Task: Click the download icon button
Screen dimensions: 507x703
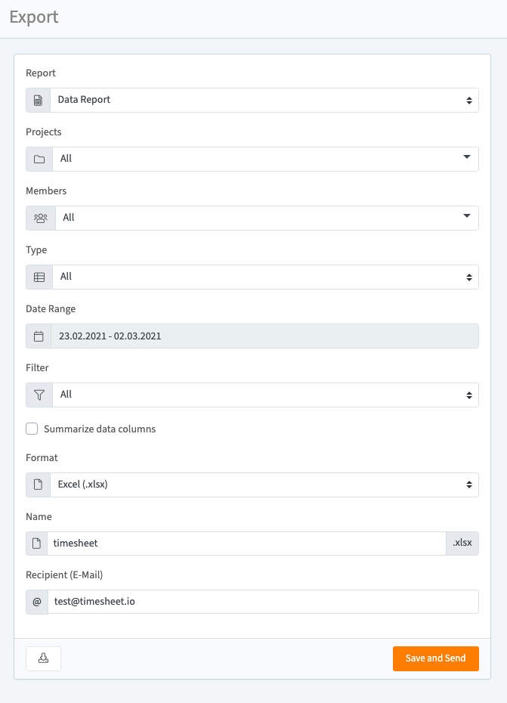Action: (x=43, y=658)
